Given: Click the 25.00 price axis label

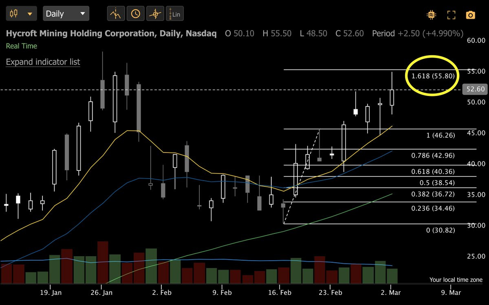Looking at the screenshot, I should 476,256.
